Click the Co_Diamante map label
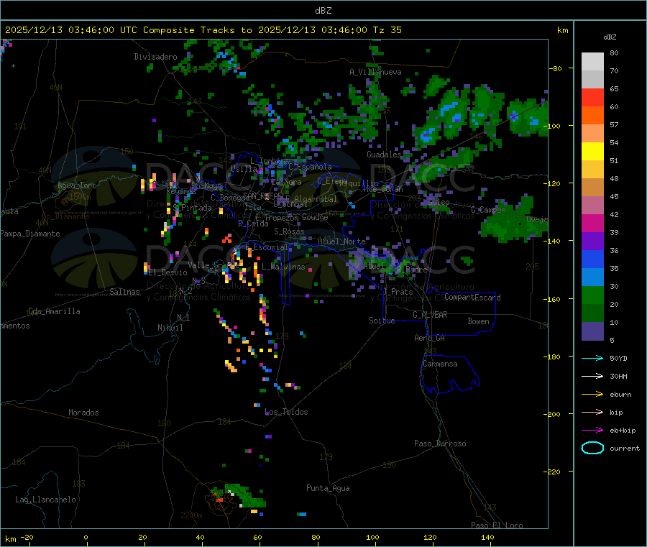 pos(65,216)
